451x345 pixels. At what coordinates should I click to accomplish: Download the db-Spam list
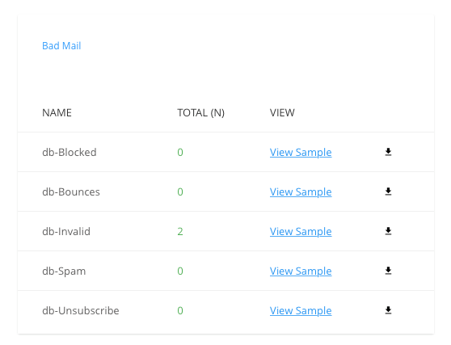click(x=388, y=271)
